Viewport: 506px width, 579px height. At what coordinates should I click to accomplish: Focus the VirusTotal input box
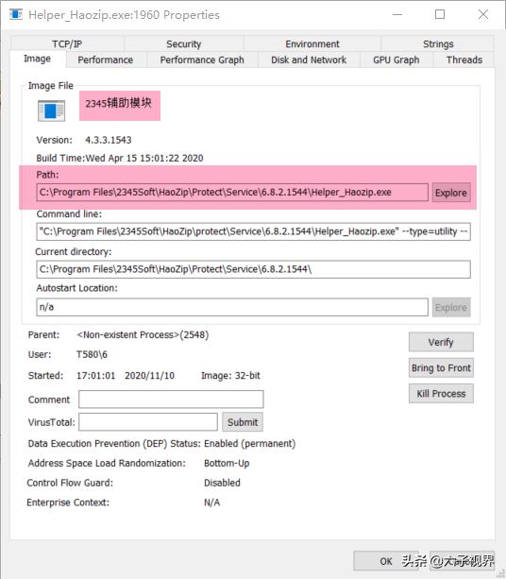[148, 421]
